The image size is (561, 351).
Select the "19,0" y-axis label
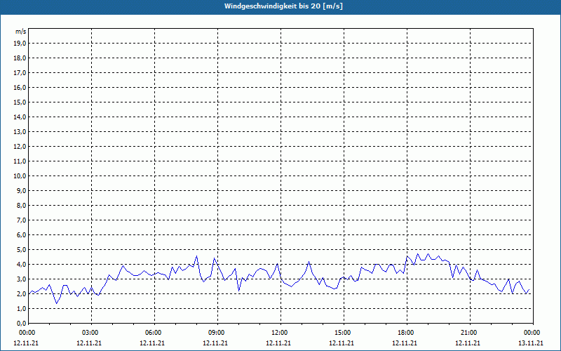click(20, 44)
